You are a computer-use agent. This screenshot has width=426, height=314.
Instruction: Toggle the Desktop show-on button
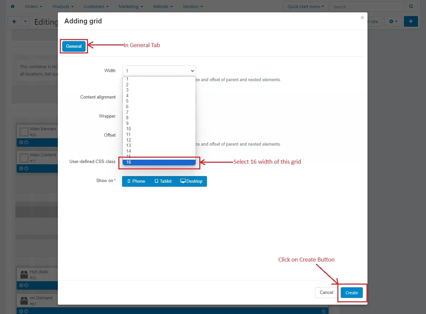click(x=192, y=181)
